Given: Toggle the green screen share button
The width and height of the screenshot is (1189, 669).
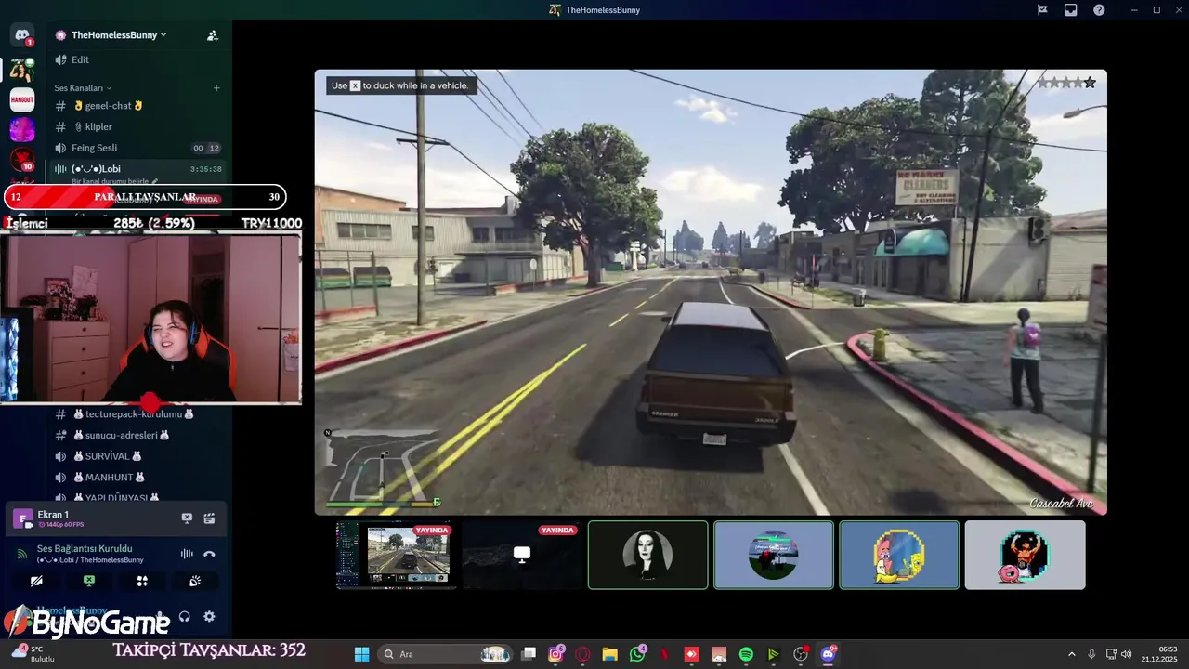Looking at the screenshot, I should [x=89, y=581].
